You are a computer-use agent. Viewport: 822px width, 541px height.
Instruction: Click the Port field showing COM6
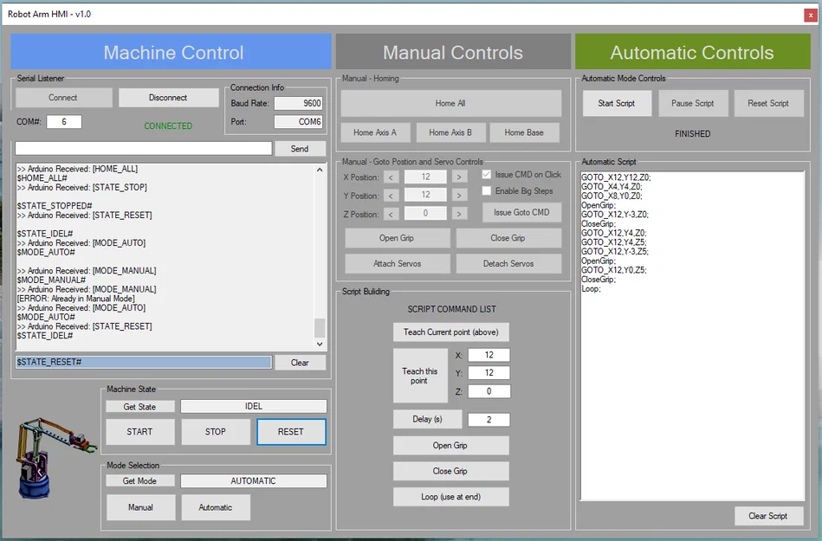pos(298,121)
